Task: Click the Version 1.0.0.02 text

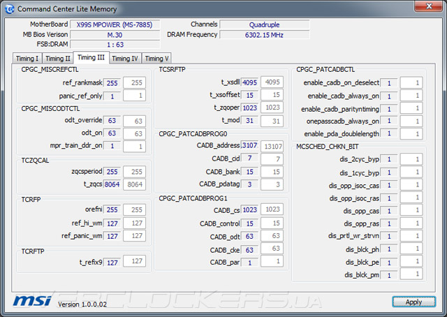Action: pos(82,304)
